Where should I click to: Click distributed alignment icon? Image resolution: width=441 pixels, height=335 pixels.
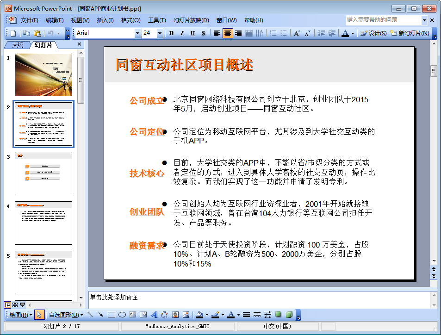coord(249,33)
